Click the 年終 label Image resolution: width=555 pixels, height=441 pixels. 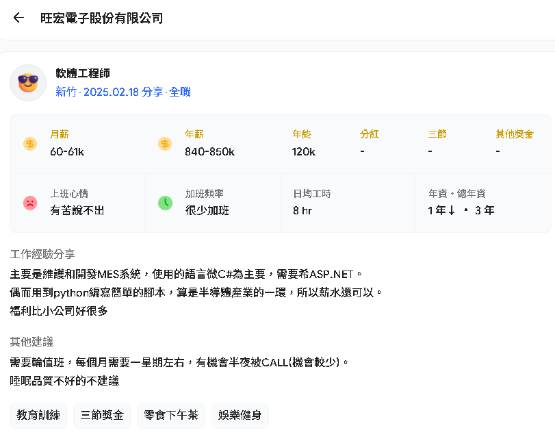[302, 134]
